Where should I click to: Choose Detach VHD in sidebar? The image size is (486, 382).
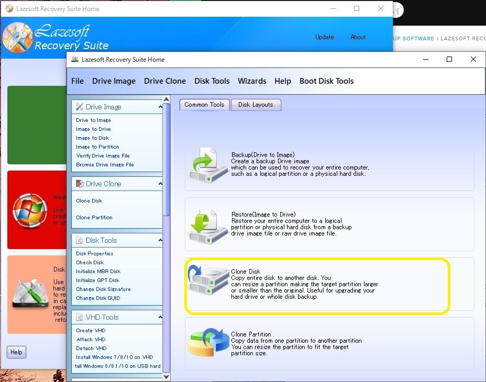coord(91,348)
